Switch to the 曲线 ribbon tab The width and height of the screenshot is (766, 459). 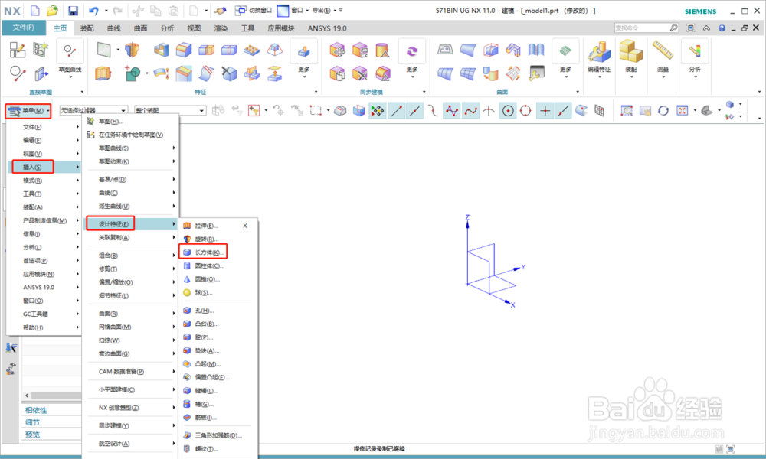(114, 28)
